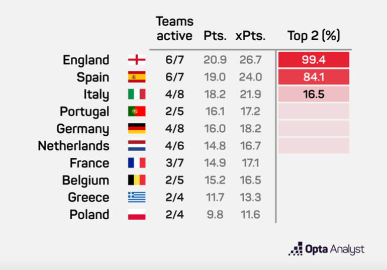Click the Opta Analyst logo
Screen dimensions: 387x270
[x=326, y=249]
